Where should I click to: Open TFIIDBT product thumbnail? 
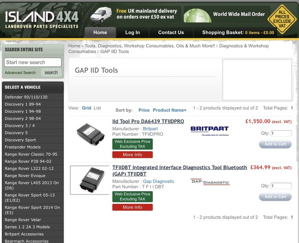90,180
